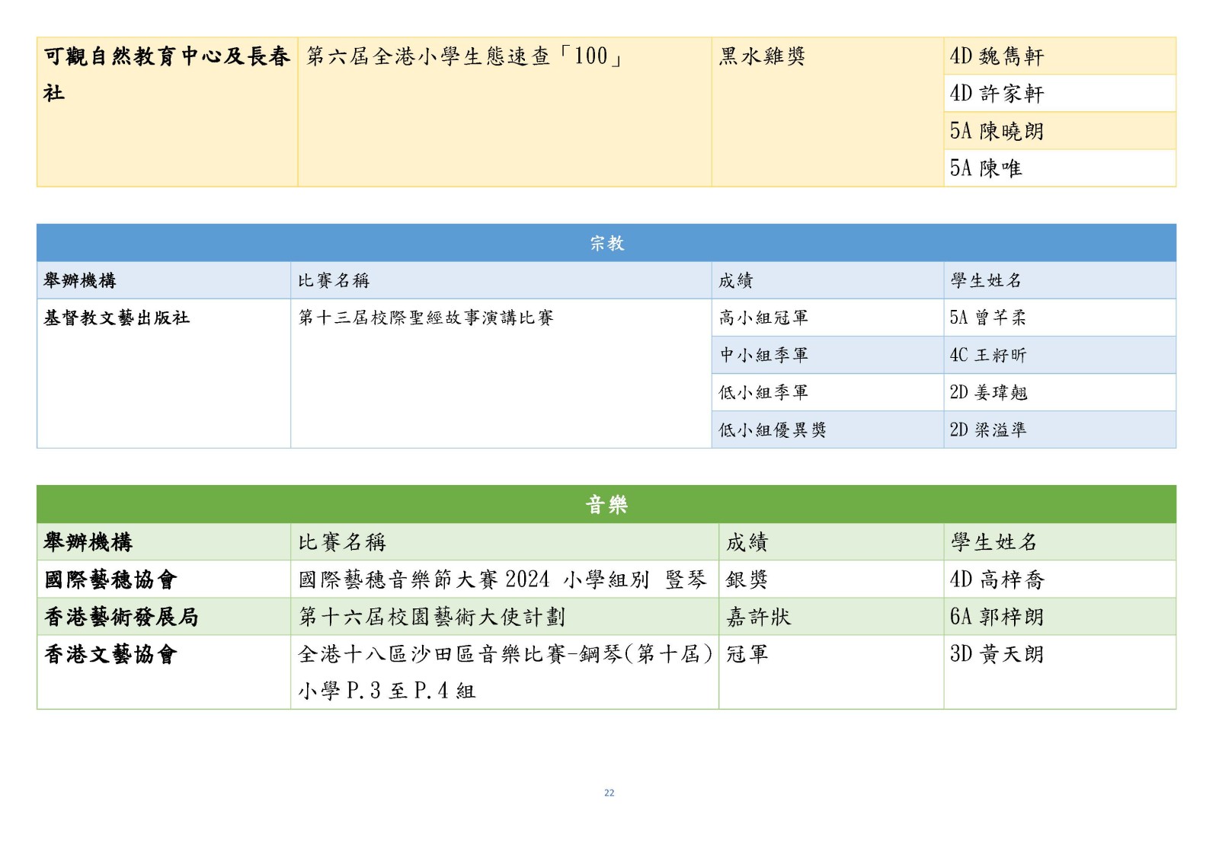Select the 5A 陳曉朗 row

[x=997, y=131]
